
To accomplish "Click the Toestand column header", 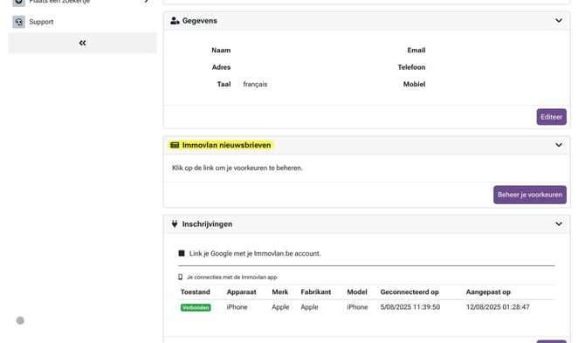I will pyautogui.click(x=195, y=292).
